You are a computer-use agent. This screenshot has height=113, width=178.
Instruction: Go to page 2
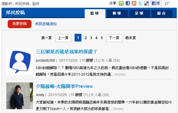pos(86,38)
